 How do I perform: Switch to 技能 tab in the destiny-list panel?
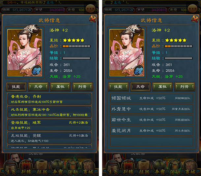click(x=118, y=87)
